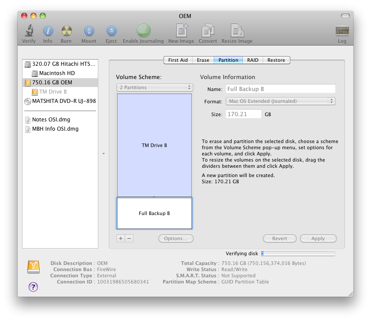Click the Connection ID number text

pyautogui.click(x=123, y=282)
